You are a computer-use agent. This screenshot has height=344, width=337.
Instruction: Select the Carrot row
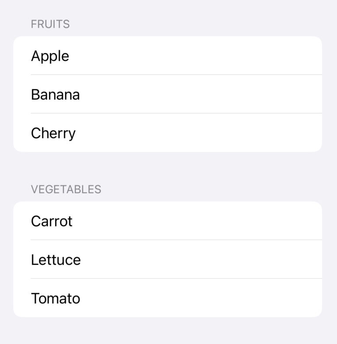pyautogui.click(x=168, y=221)
